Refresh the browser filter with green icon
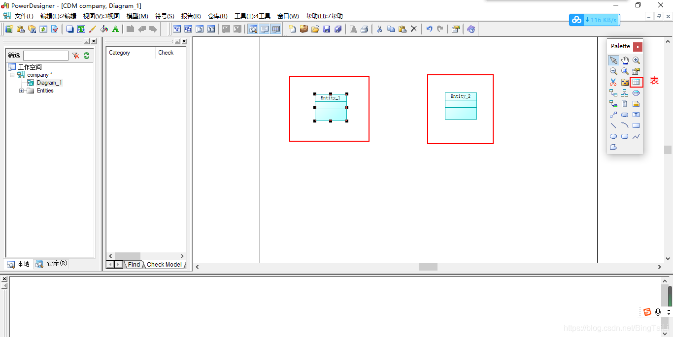673x337 pixels. click(87, 56)
